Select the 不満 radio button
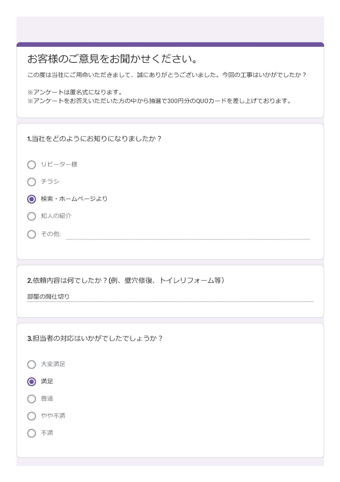This screenshot has width=340, height=482. point(32,433)
